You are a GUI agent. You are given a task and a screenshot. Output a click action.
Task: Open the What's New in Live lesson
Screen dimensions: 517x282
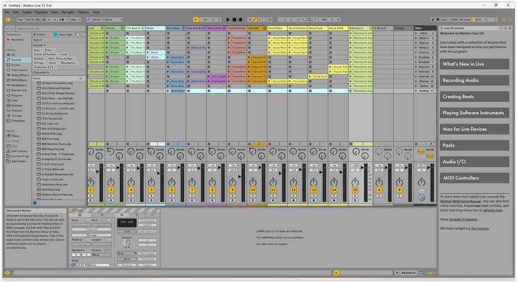click(474, 64)
